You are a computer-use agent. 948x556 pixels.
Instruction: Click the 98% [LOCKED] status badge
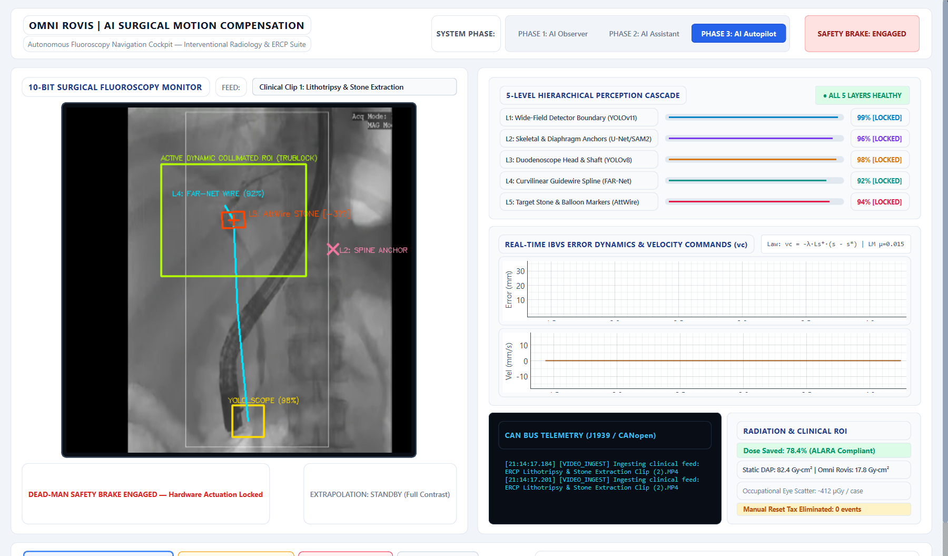880,160
